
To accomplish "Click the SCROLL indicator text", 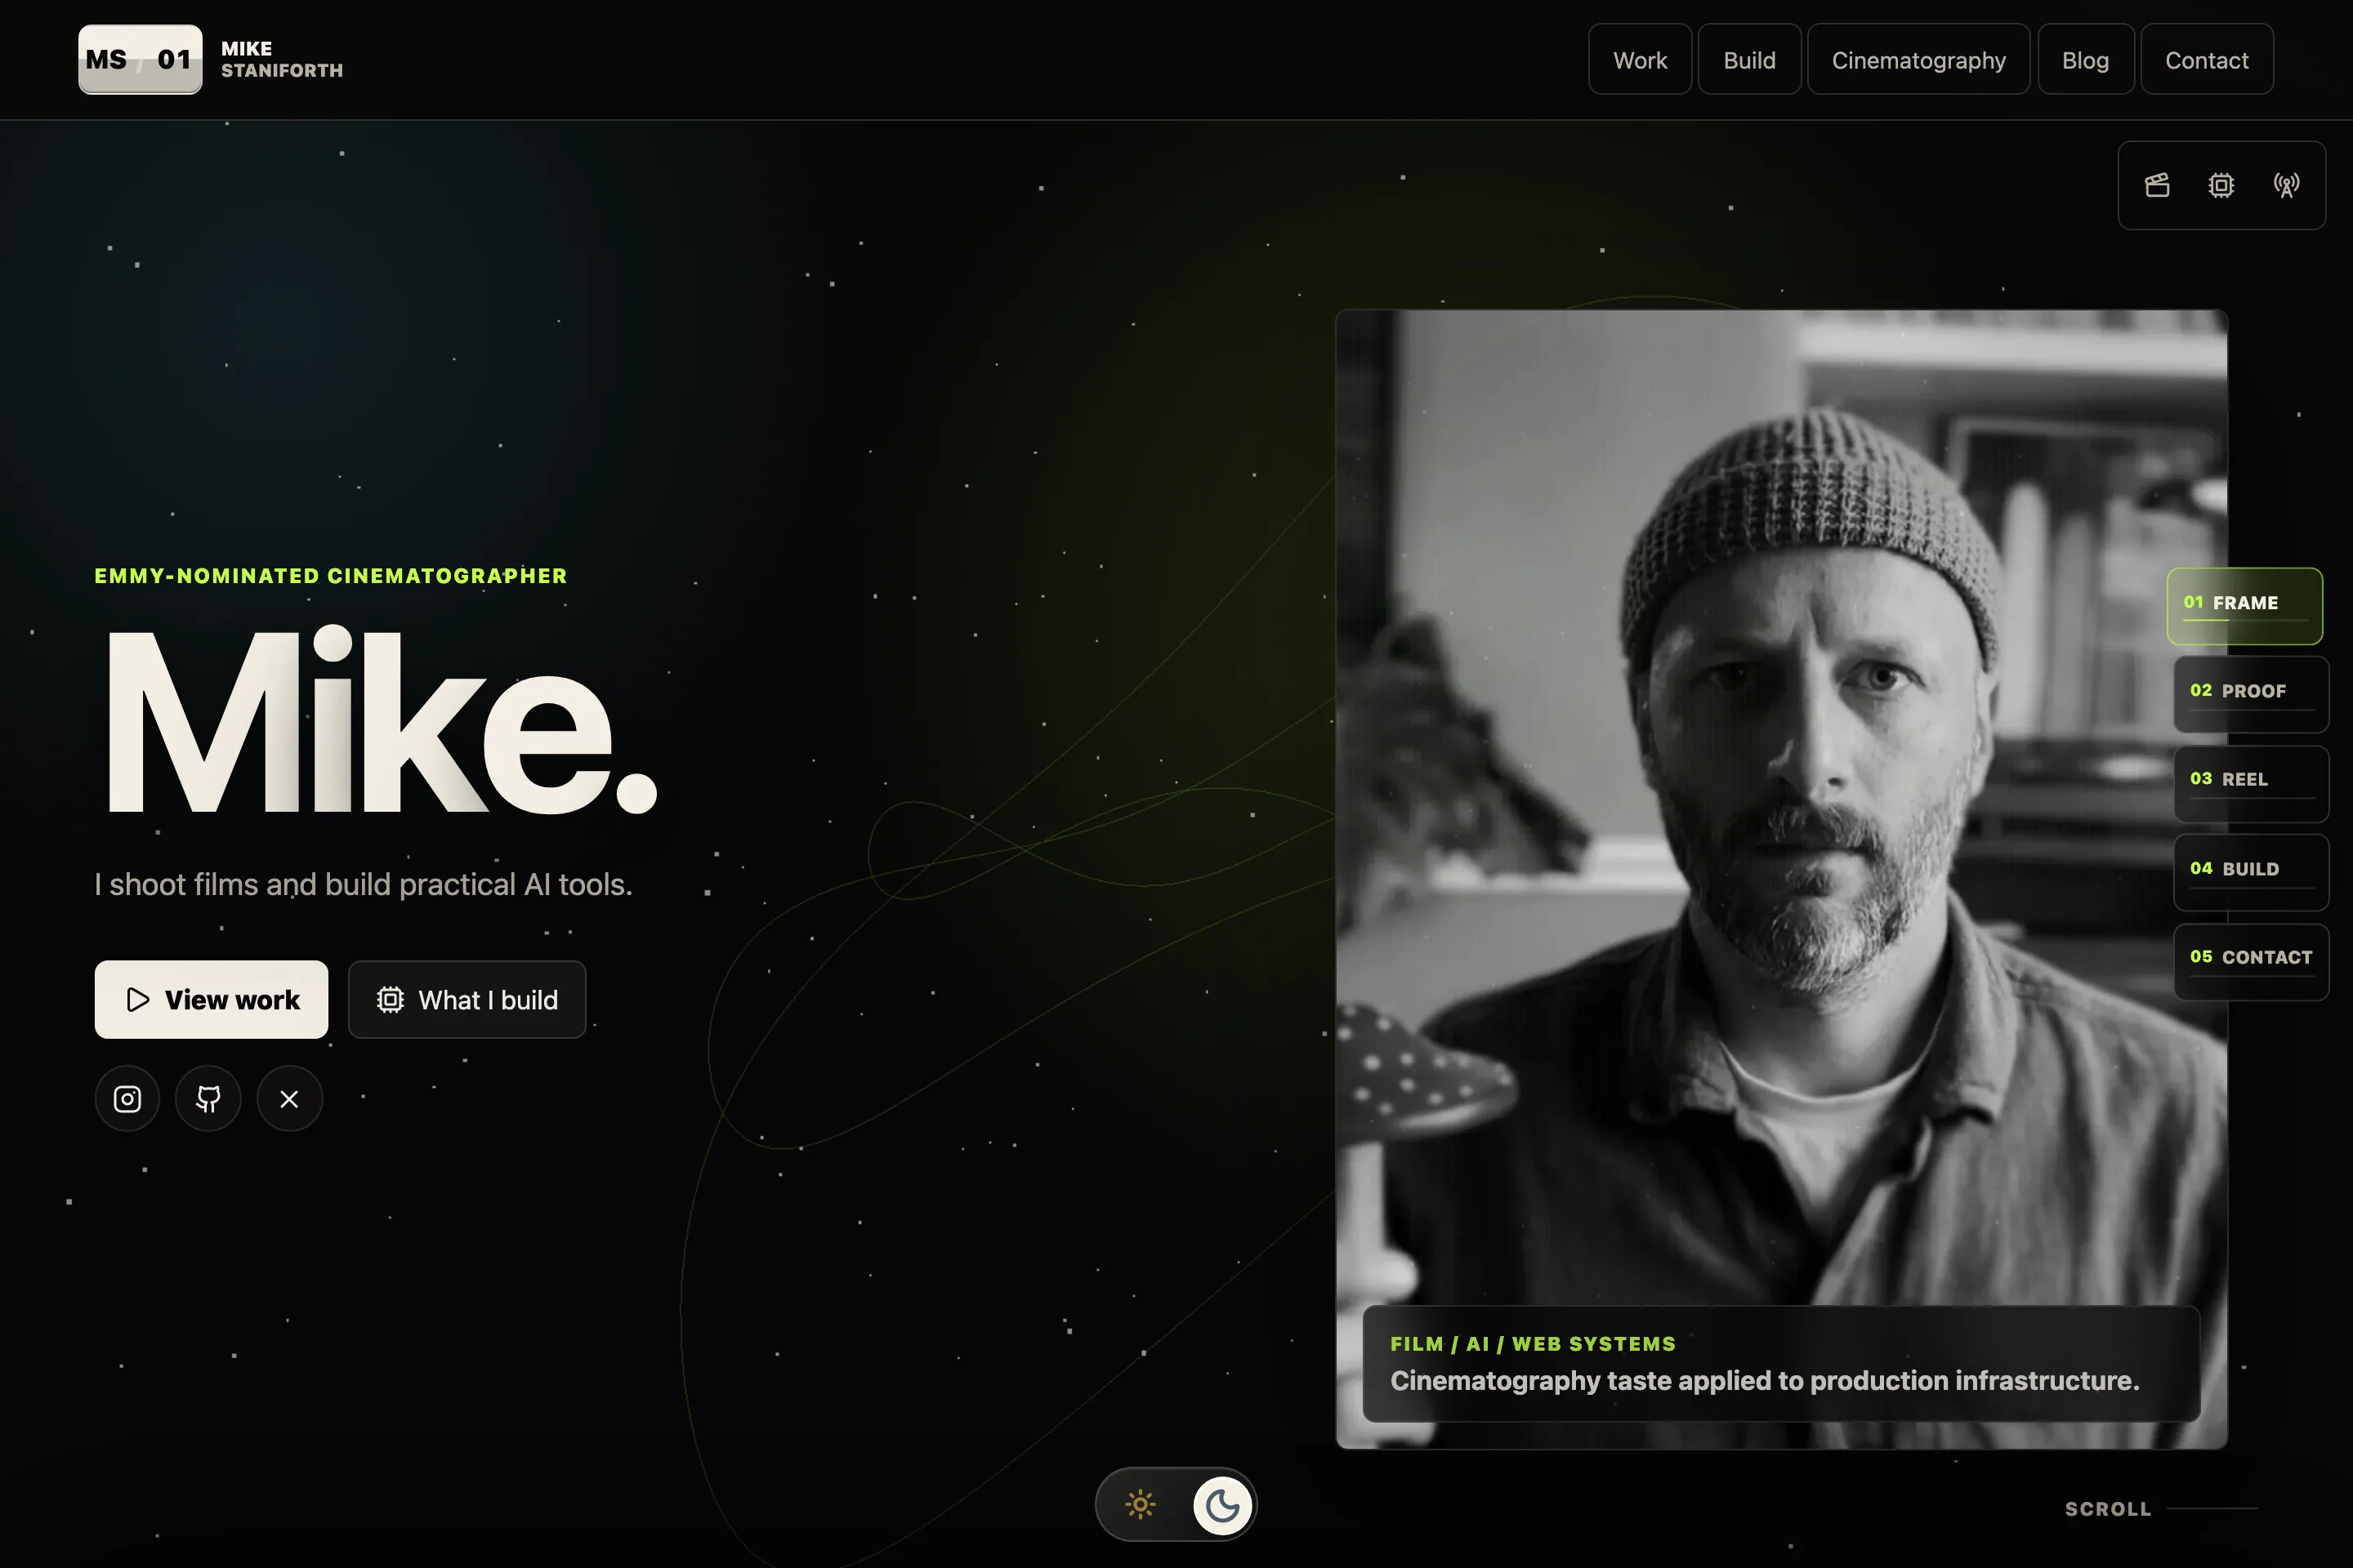I will tap(2107, 1508).
